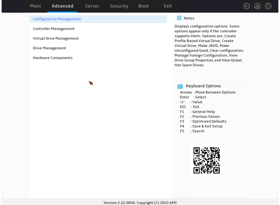Image resolution: width=280 pixels, height=205 pixels.
Task: Open Hardware Components
Action: click(53, 58)
